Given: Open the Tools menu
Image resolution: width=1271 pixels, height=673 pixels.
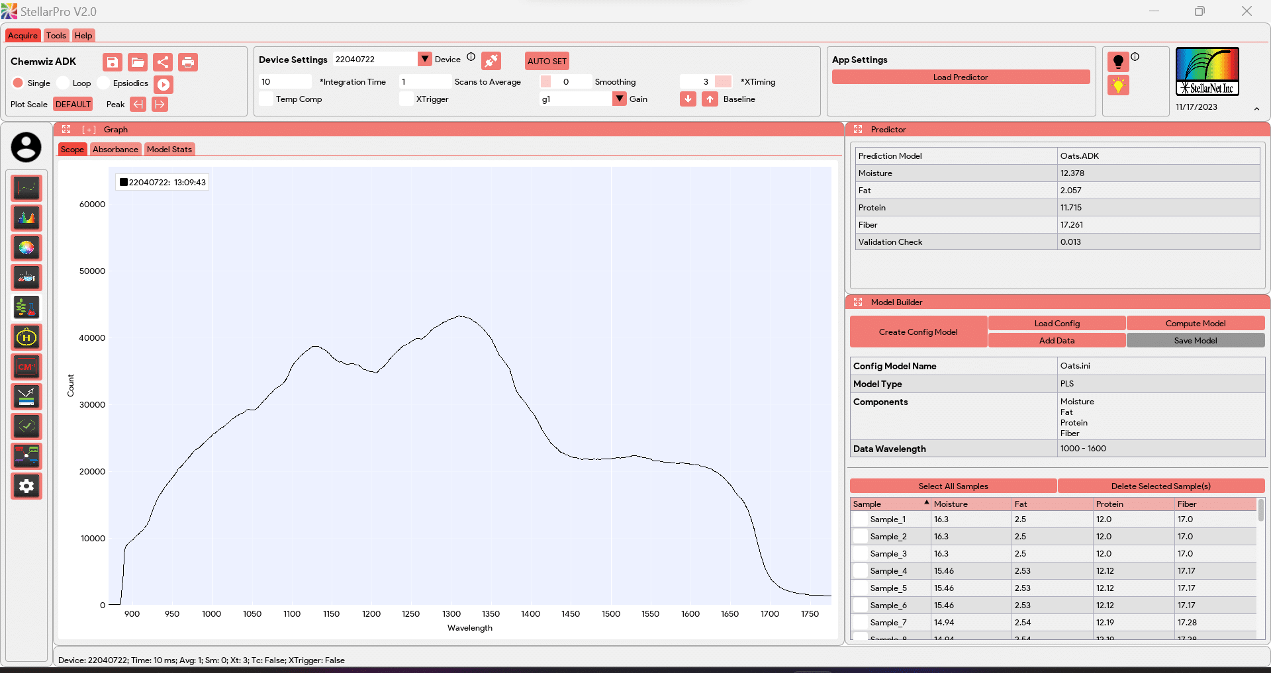Looking at the screenshot, I should point(56,36).
